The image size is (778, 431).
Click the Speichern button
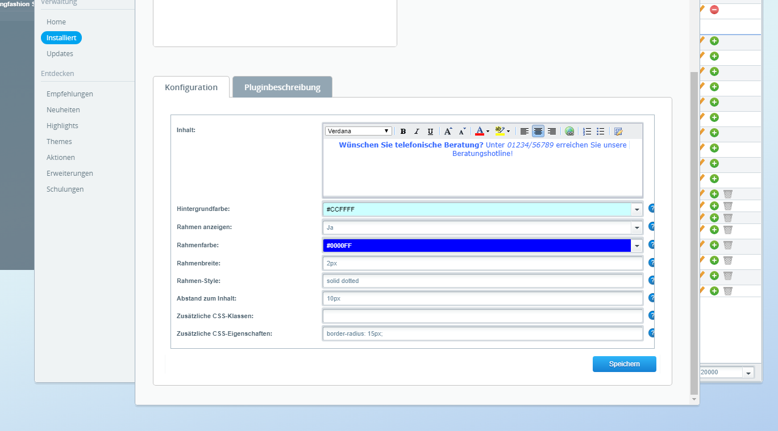pos(625,364)
